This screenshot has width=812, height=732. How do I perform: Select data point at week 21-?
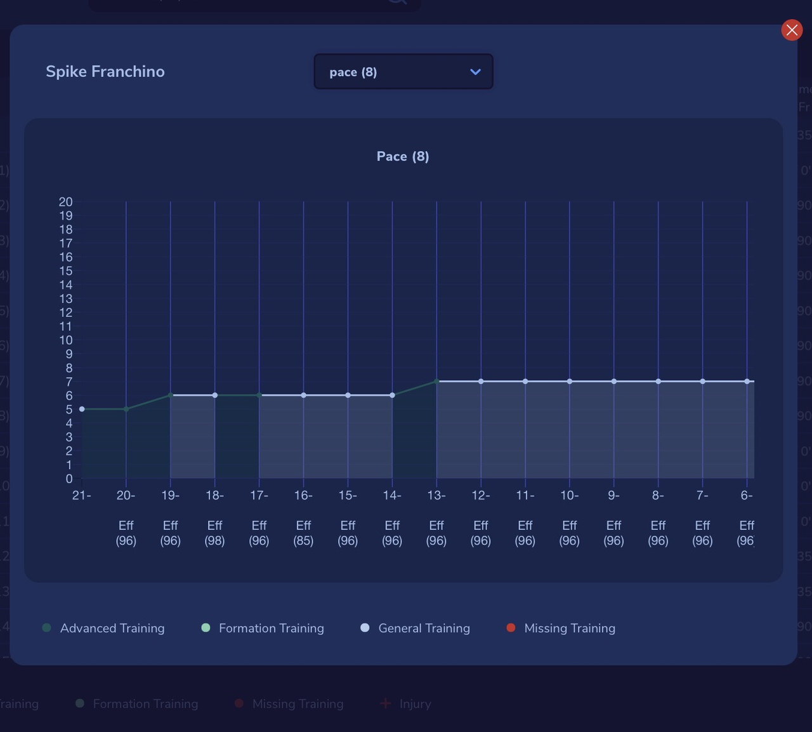(x=82, y=409)
